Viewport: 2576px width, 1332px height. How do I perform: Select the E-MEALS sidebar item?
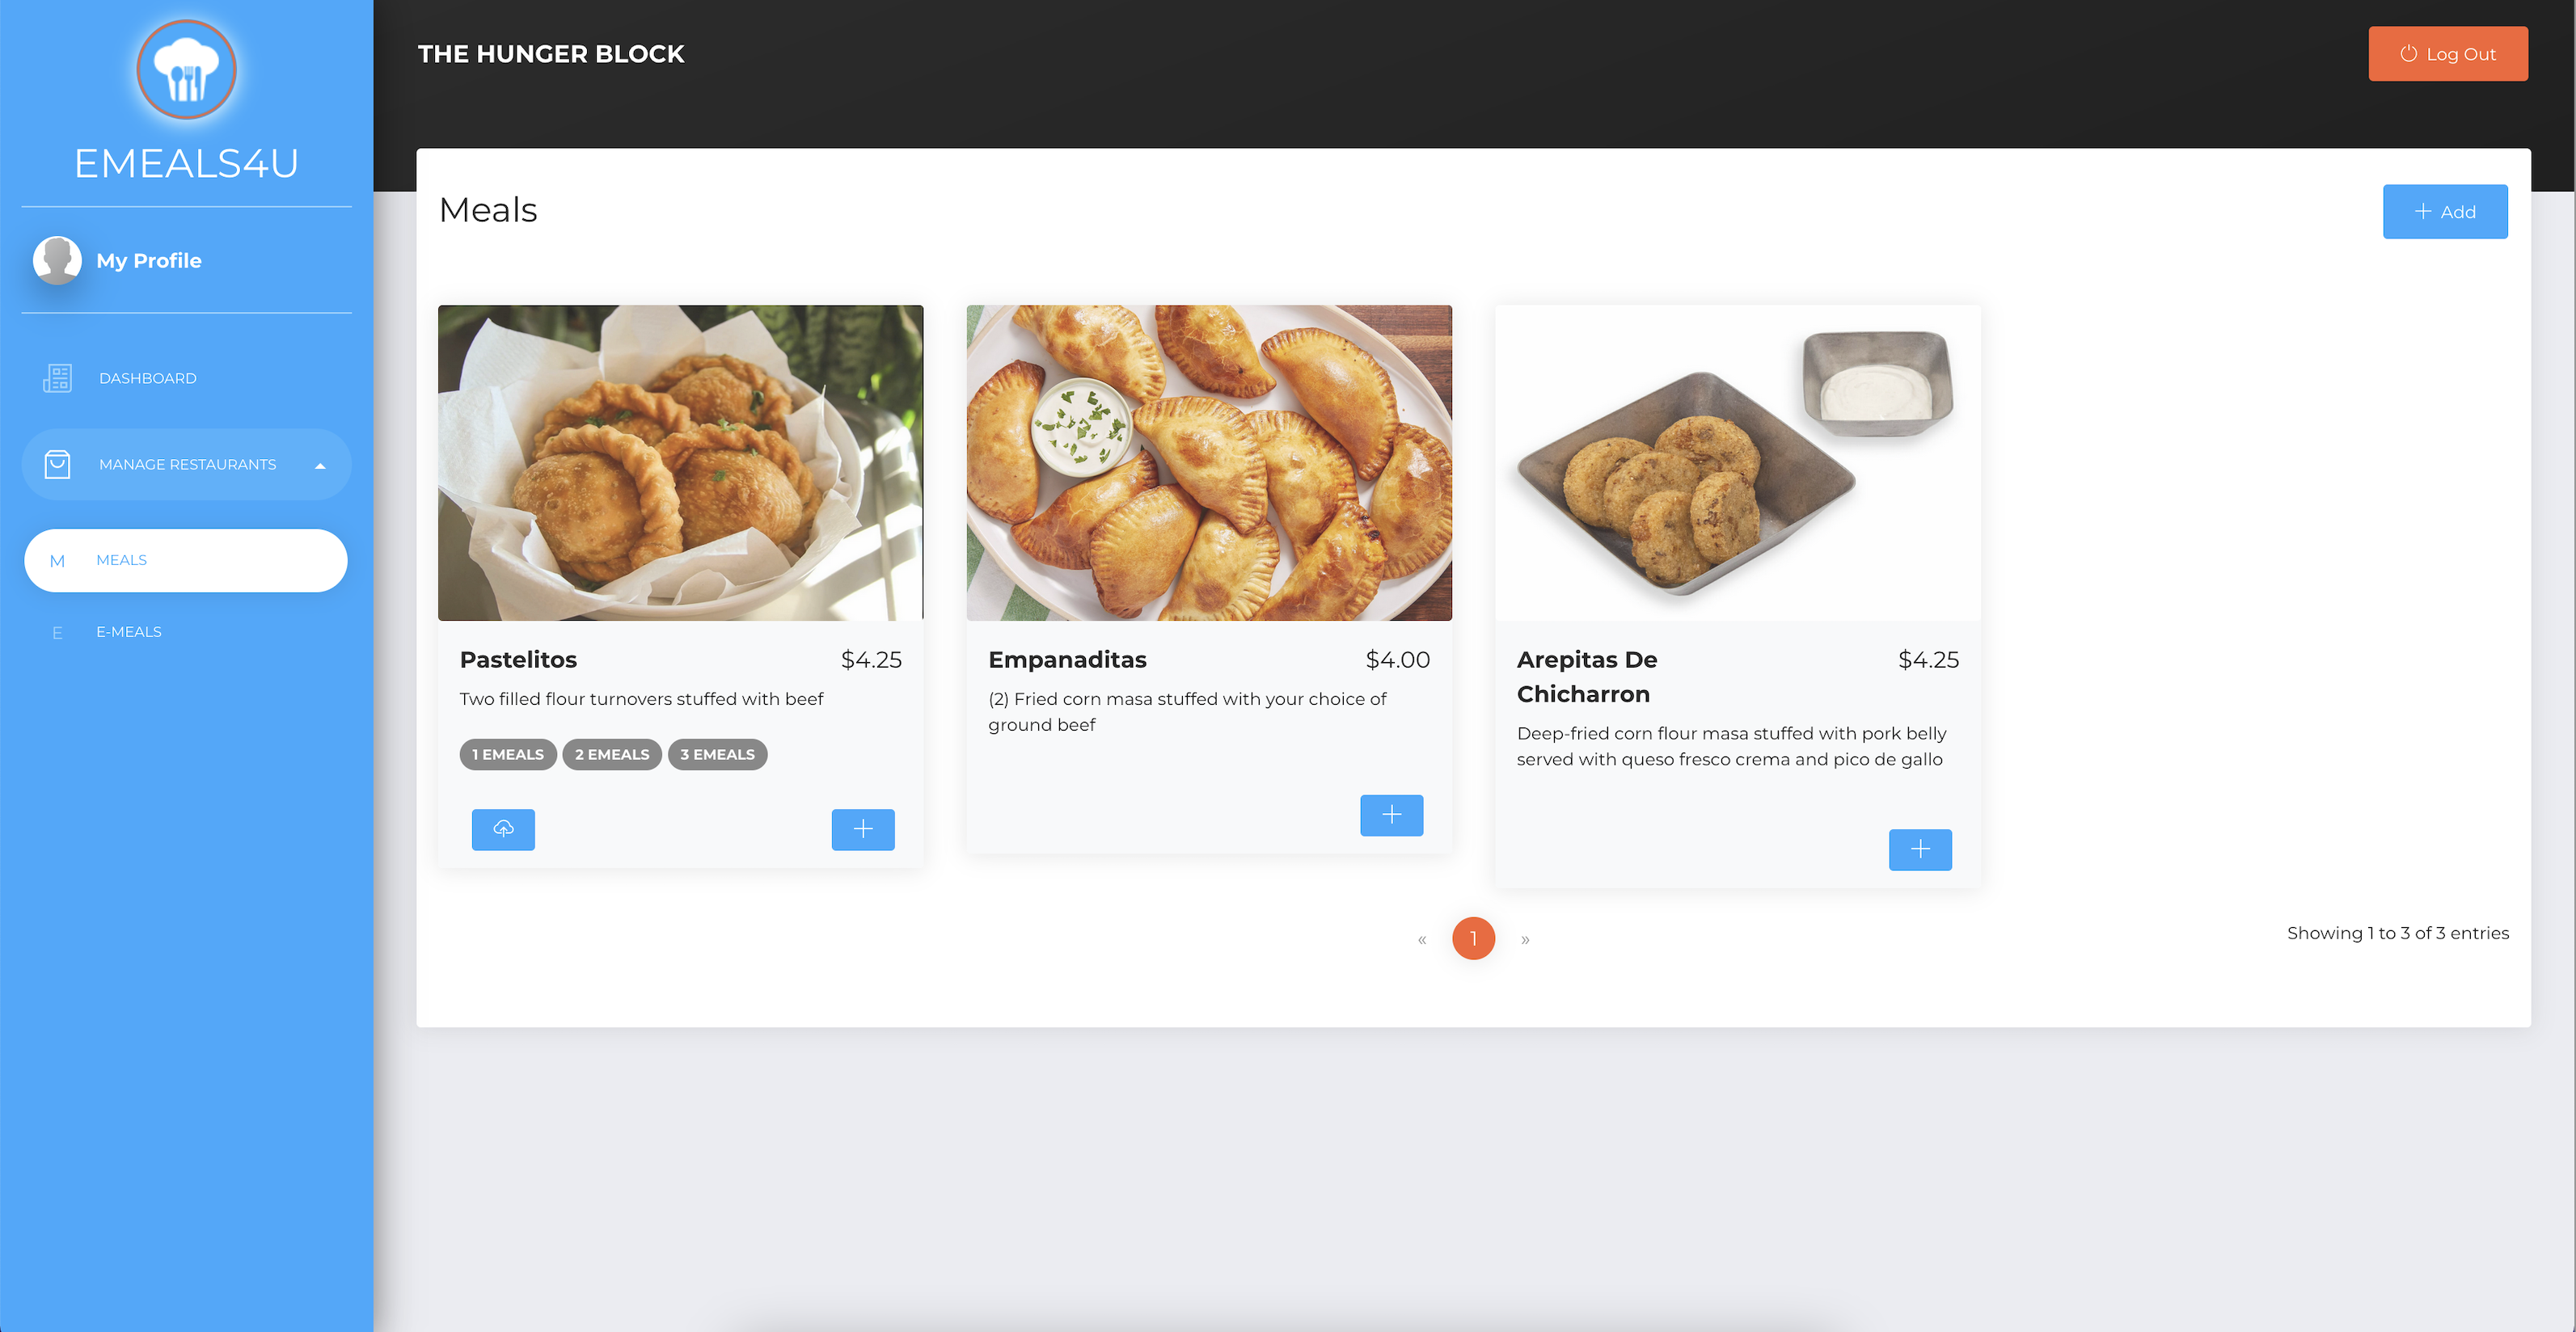pyautogui.click(x=128, y=630)
